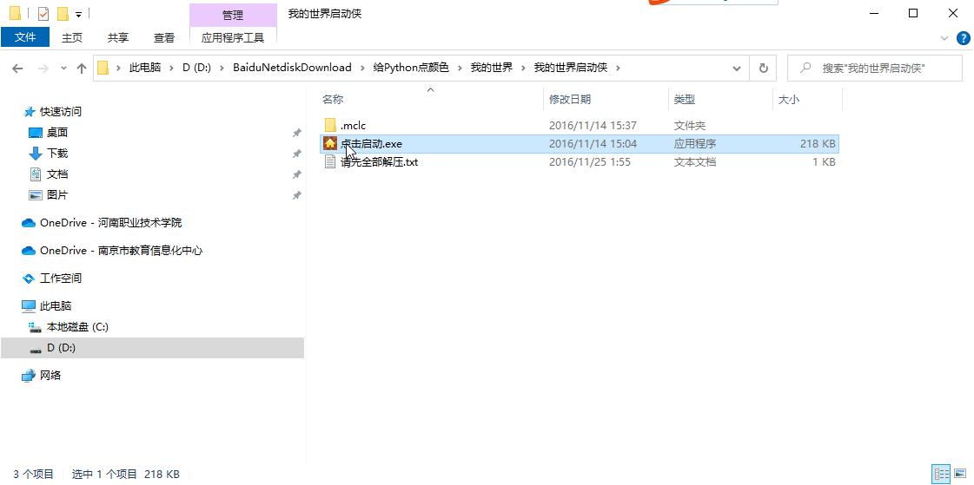Go up one folder level
Screen dimensions: 974x485
[82, 69]
